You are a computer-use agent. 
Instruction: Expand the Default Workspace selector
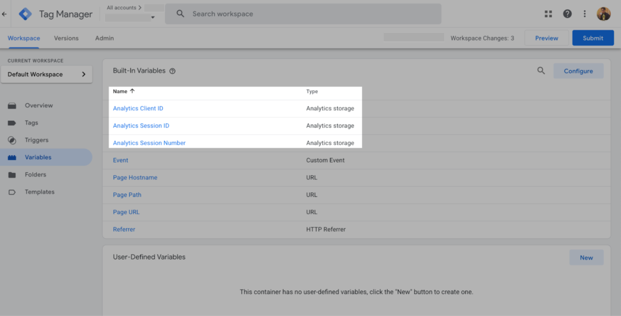(47, 75)
